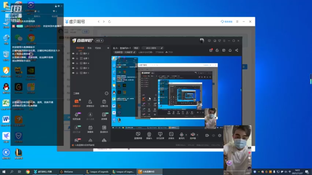Screen dimensions: 312x175
Task: Open 斗鱼直播伴侣使用教程 tutorial link
Action: [x=85, y=145]
